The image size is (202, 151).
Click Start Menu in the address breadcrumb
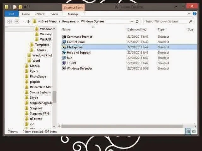click(x=49, y=21)
